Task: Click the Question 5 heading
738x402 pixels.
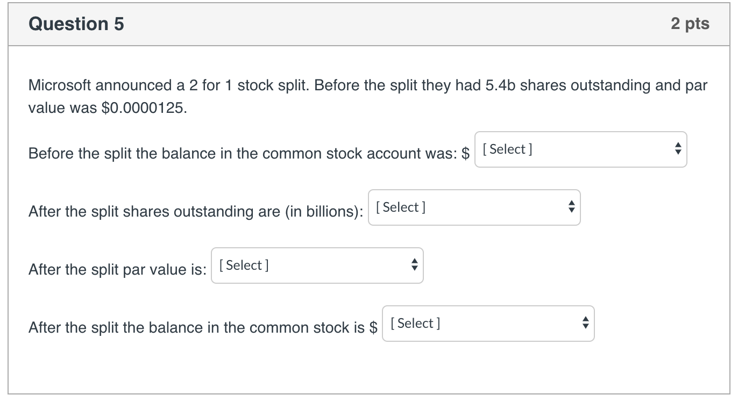Action: (76, 24)
